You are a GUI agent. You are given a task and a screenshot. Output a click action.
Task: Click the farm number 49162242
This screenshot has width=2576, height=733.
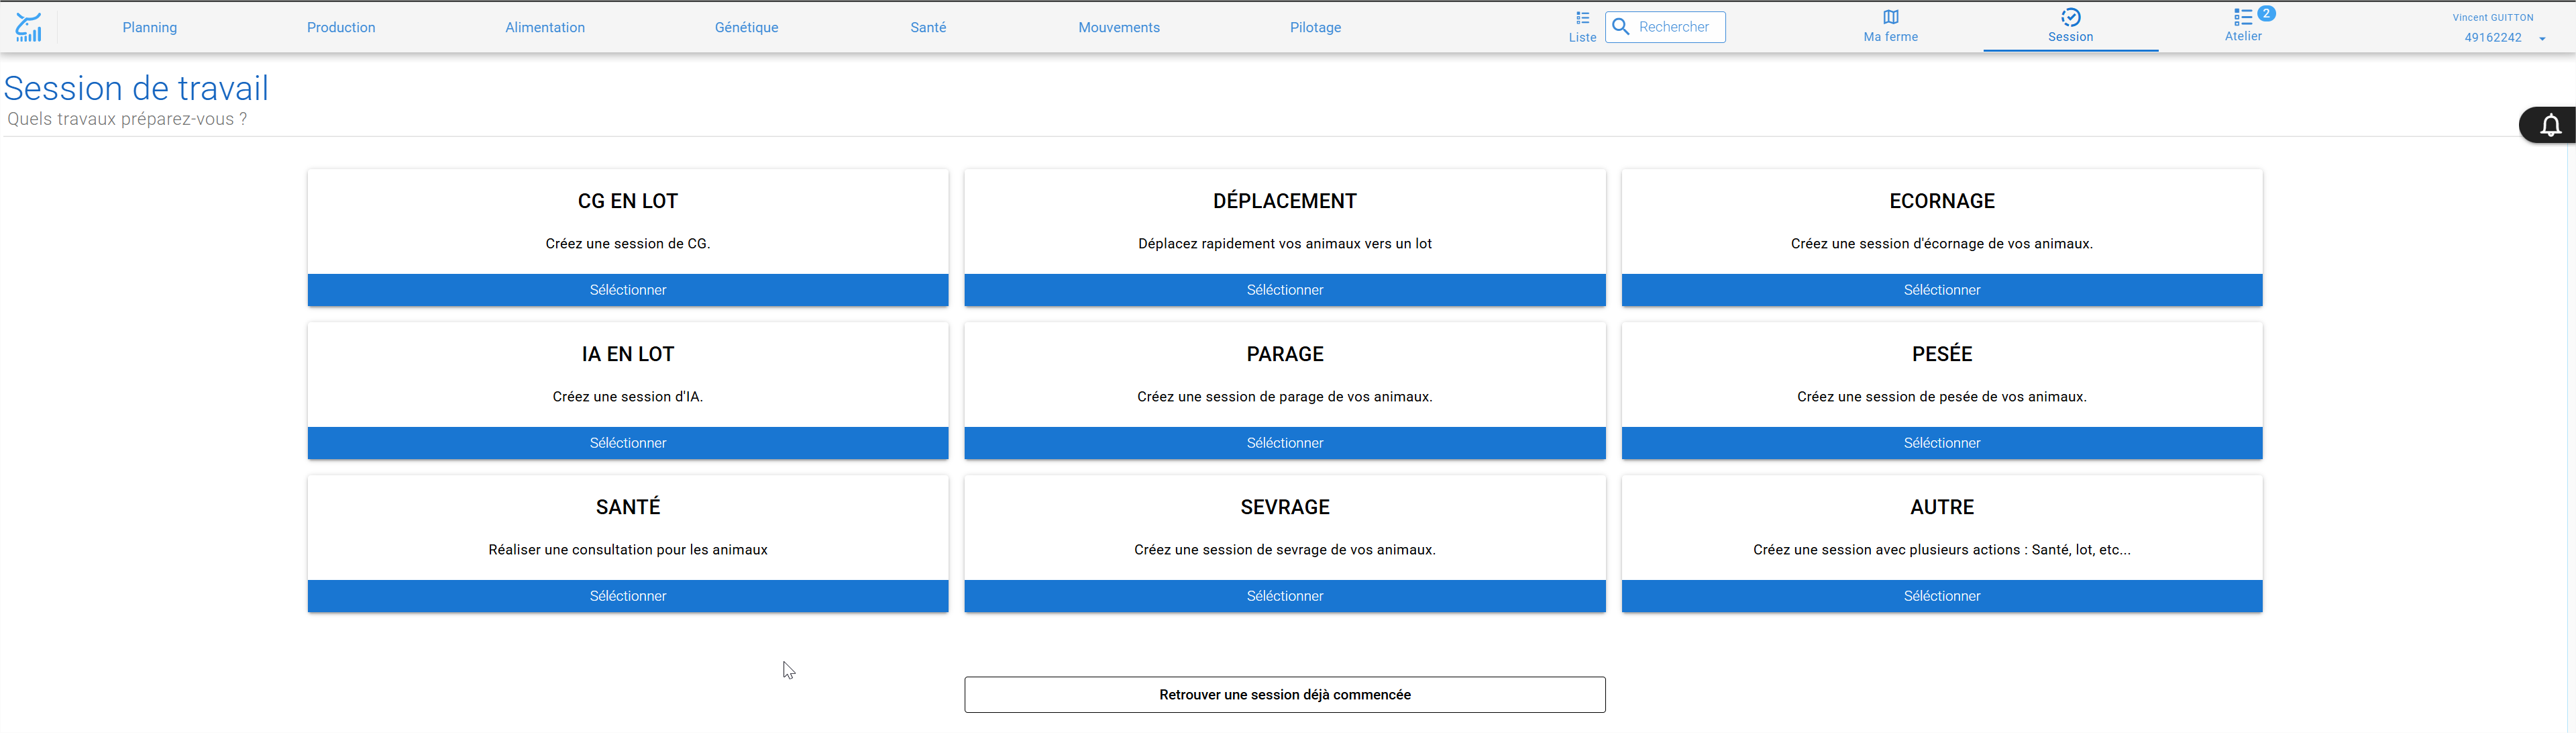(2492, 38)
